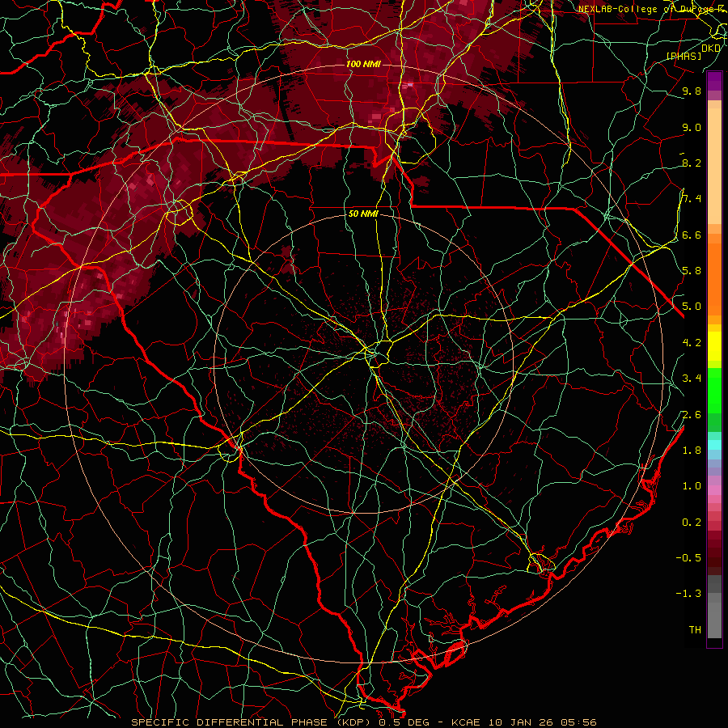Pick the purple top segment of the color bar
728x728 pixels.
[714, 81]
